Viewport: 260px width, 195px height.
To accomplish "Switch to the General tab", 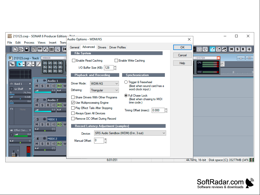I will point(75,47).
